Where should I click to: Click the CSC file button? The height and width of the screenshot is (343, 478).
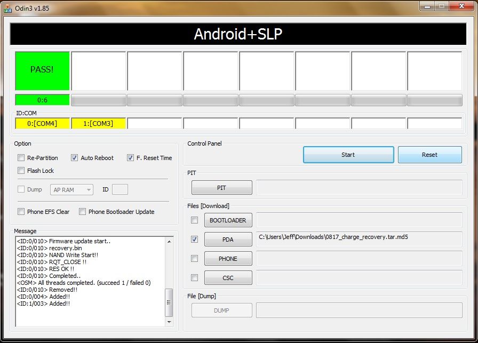[228, 278]
